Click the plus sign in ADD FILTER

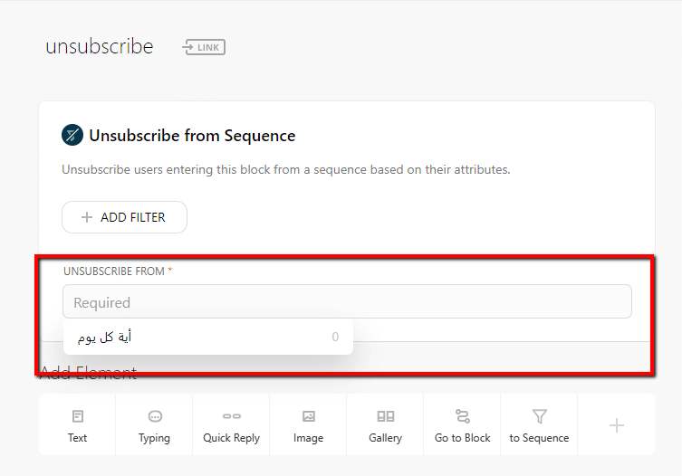[87, 217]
